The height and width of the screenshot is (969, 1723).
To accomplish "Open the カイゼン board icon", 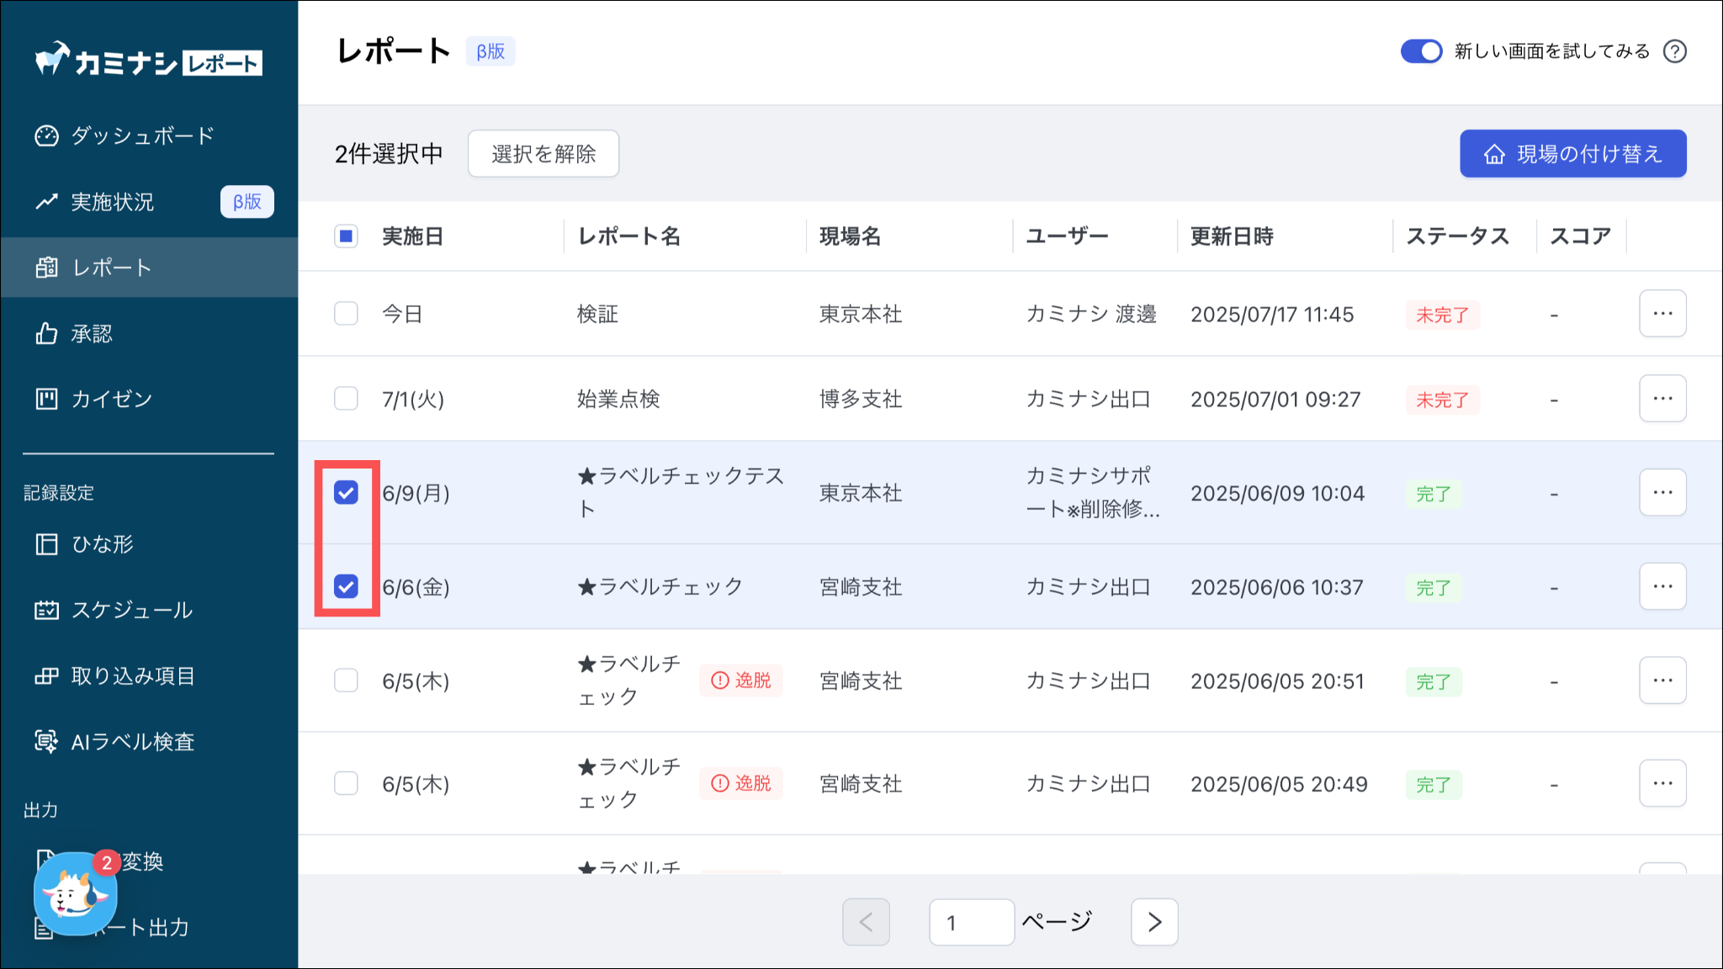I will (x=46, y=399).
